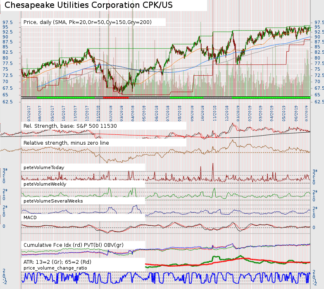Click the 90 price label on right axis
Viewport: 324px width, 289px height.
coord(317,37)
